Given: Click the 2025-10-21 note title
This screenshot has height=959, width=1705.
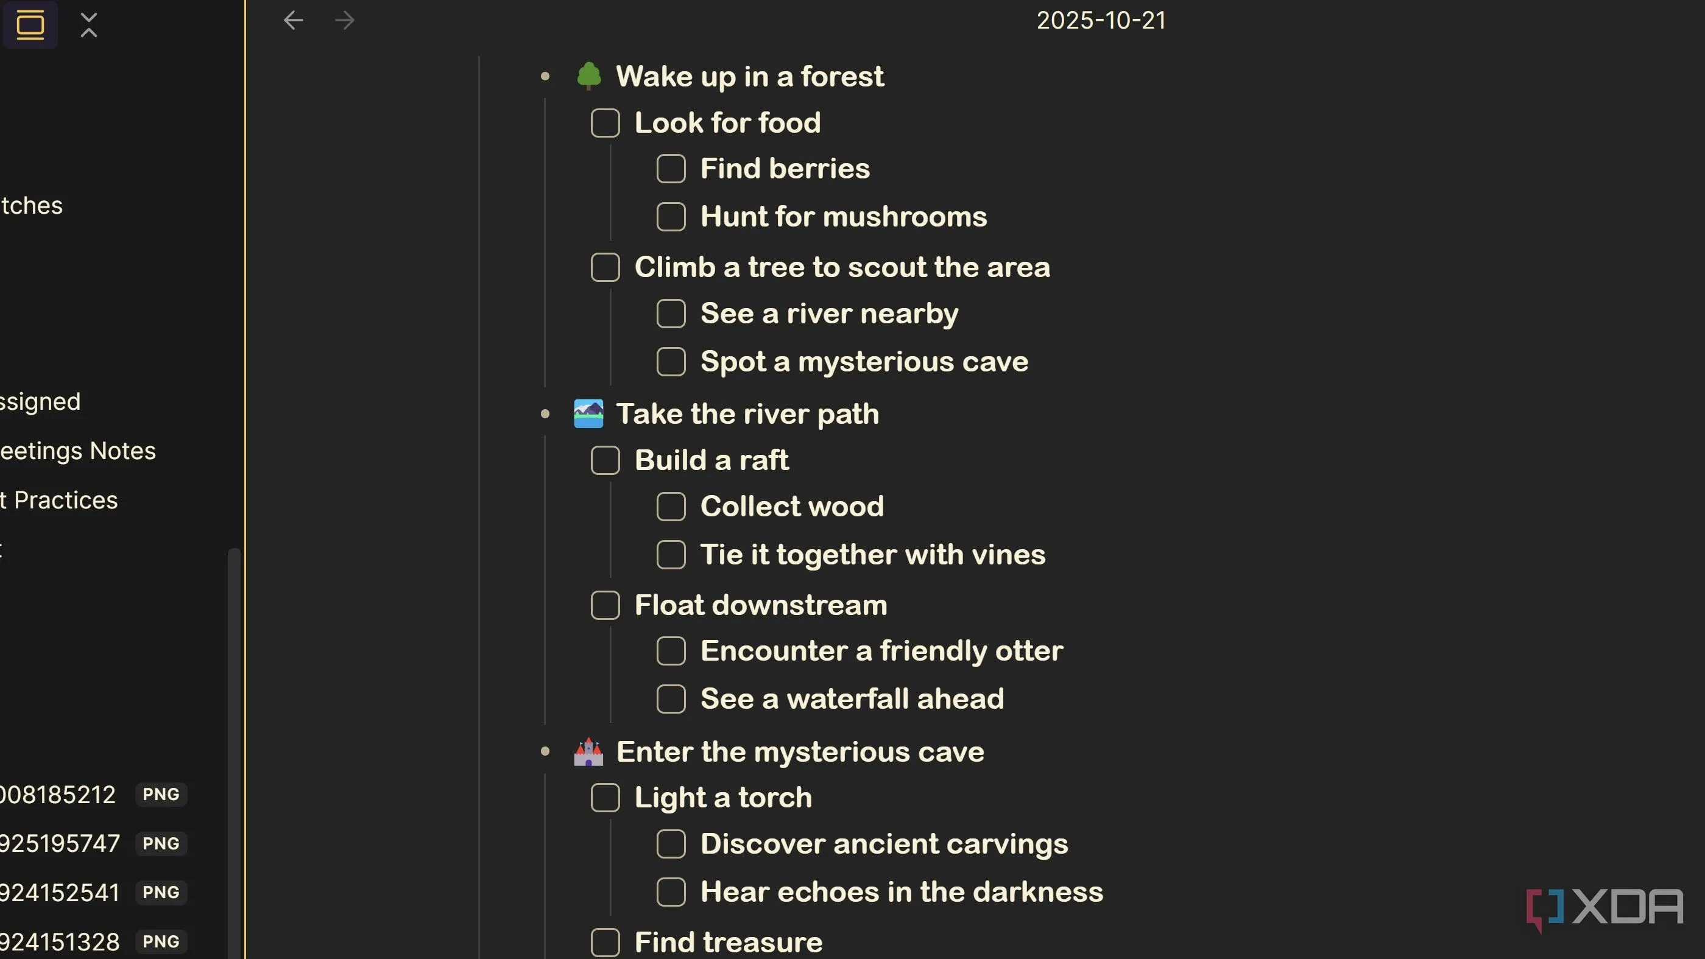Looking at the screenshot, I should point(1101,21).
